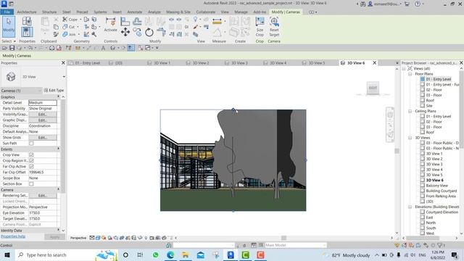Collapse the Elevations tree node

(410, 207)
